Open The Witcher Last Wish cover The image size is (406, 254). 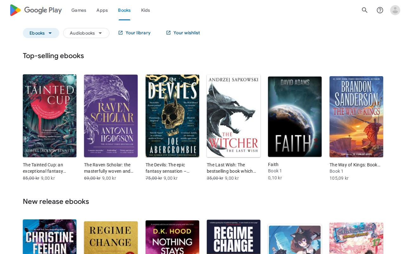233,116
